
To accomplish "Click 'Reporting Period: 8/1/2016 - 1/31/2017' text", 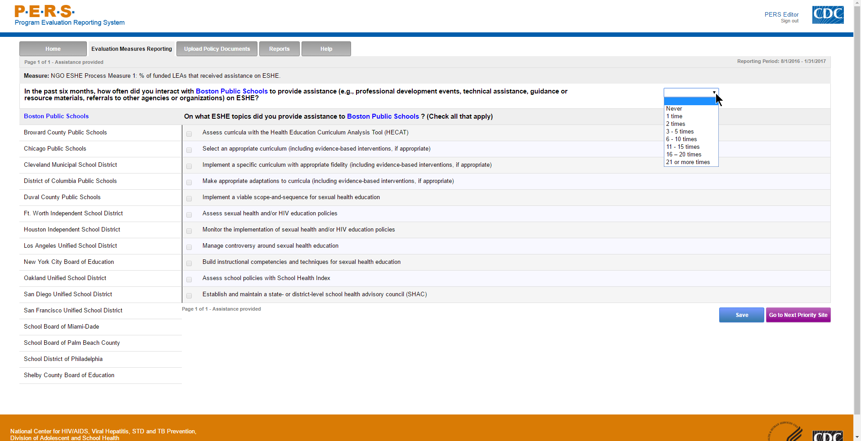I will click(x=781, y=61).
